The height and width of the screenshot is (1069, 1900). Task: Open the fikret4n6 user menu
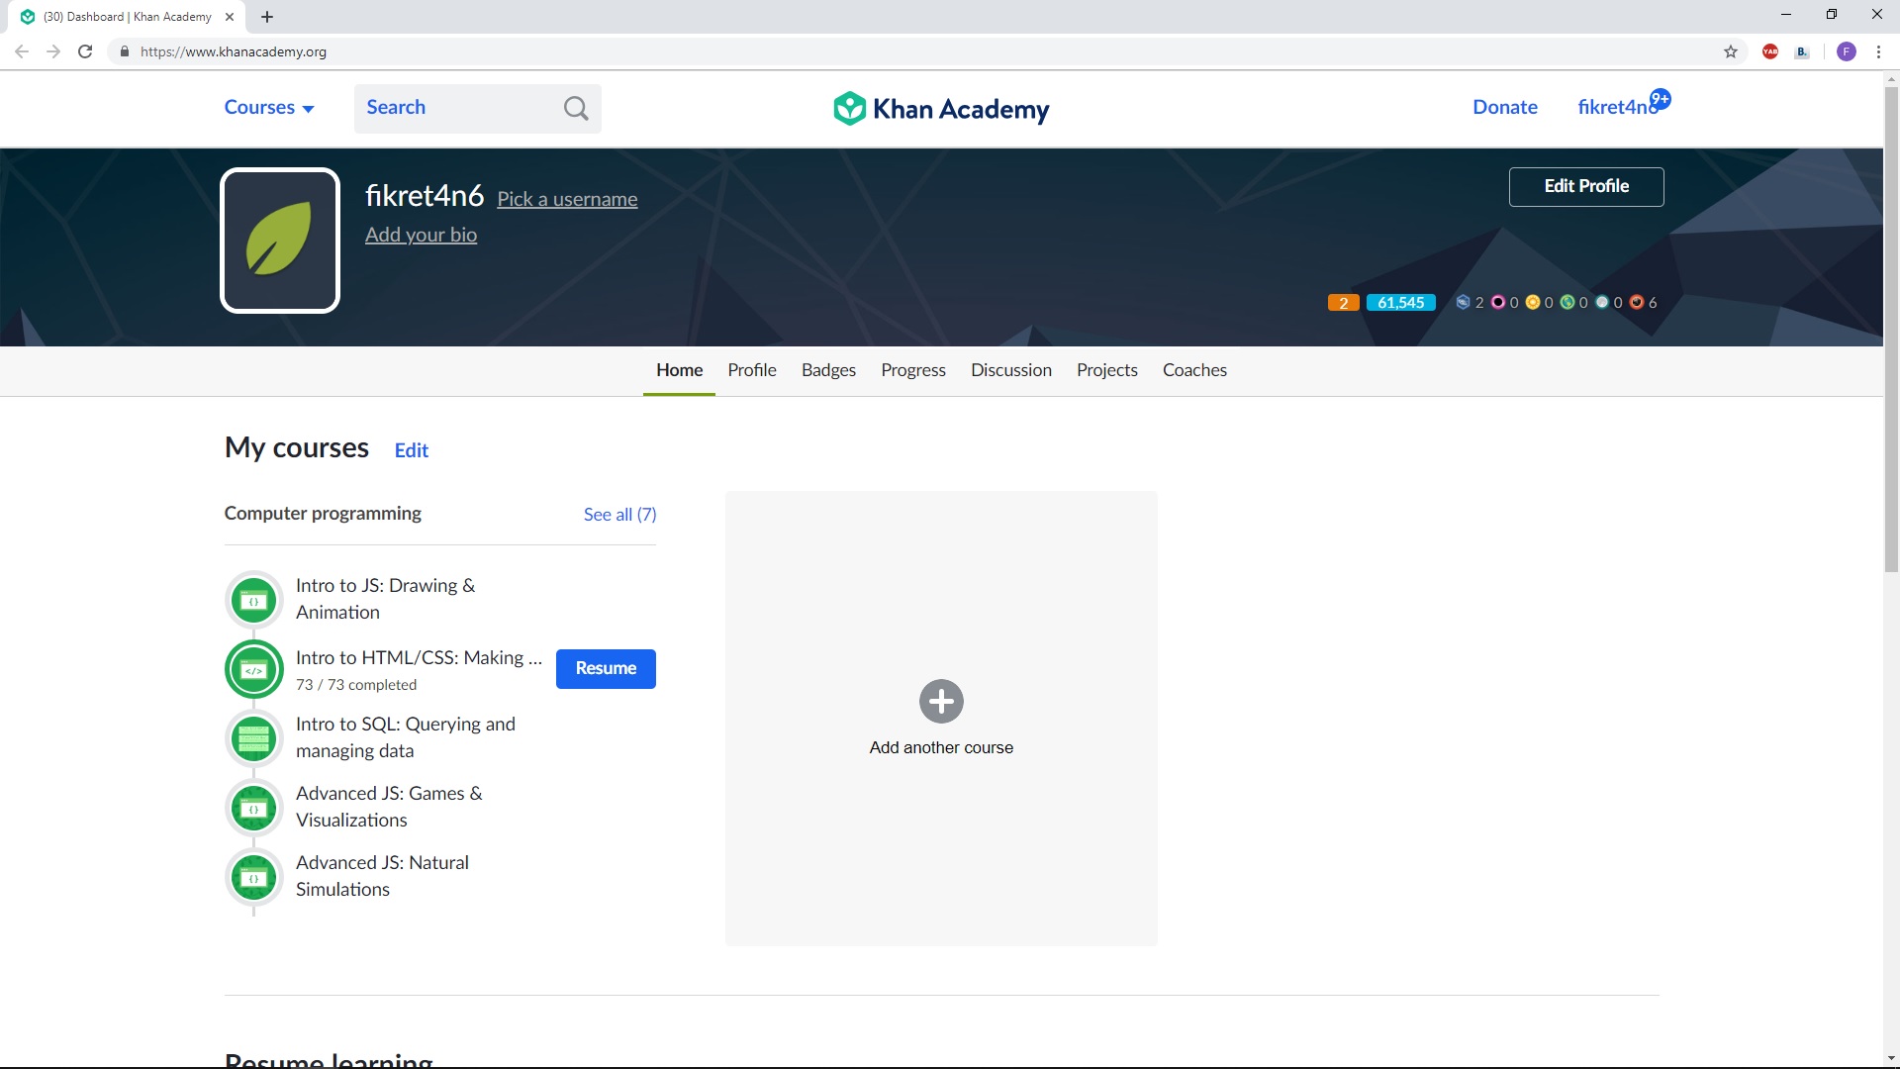[1617, 108]
